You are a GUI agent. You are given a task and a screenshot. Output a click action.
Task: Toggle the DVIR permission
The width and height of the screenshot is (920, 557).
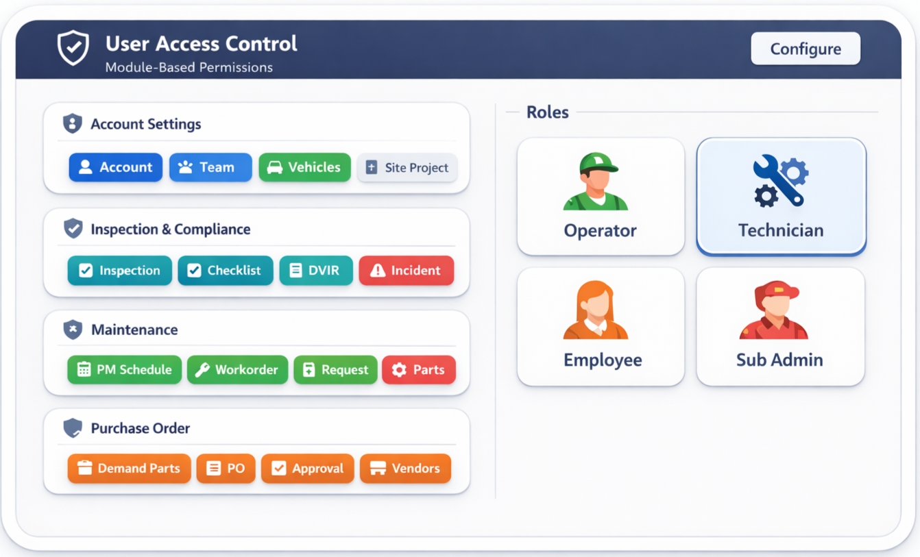click(316, 270)
